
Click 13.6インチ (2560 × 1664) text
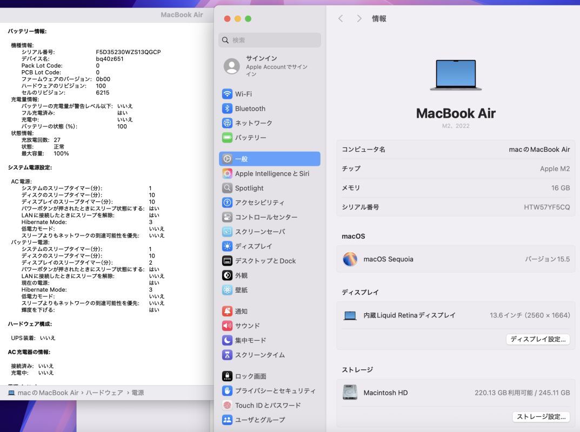click(530, 315)
